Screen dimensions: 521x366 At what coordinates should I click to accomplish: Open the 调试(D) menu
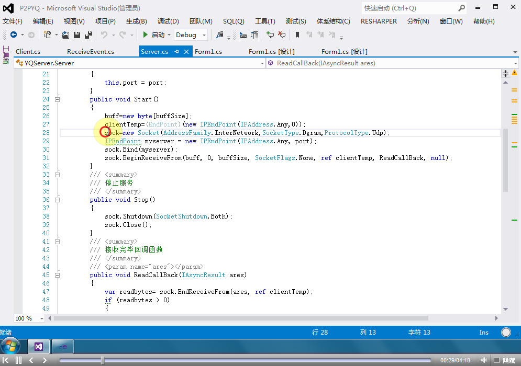point(168,21)
